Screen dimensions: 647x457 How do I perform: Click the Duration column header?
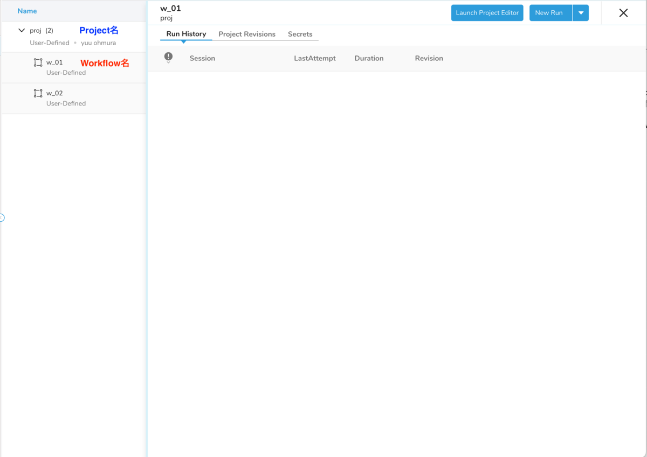[x=369, y=58]
